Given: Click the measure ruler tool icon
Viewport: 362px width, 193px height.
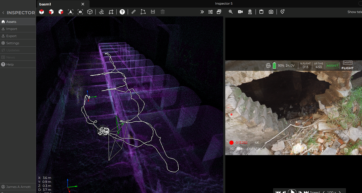Looking at the screenshot, I should (x=133, y=12).
